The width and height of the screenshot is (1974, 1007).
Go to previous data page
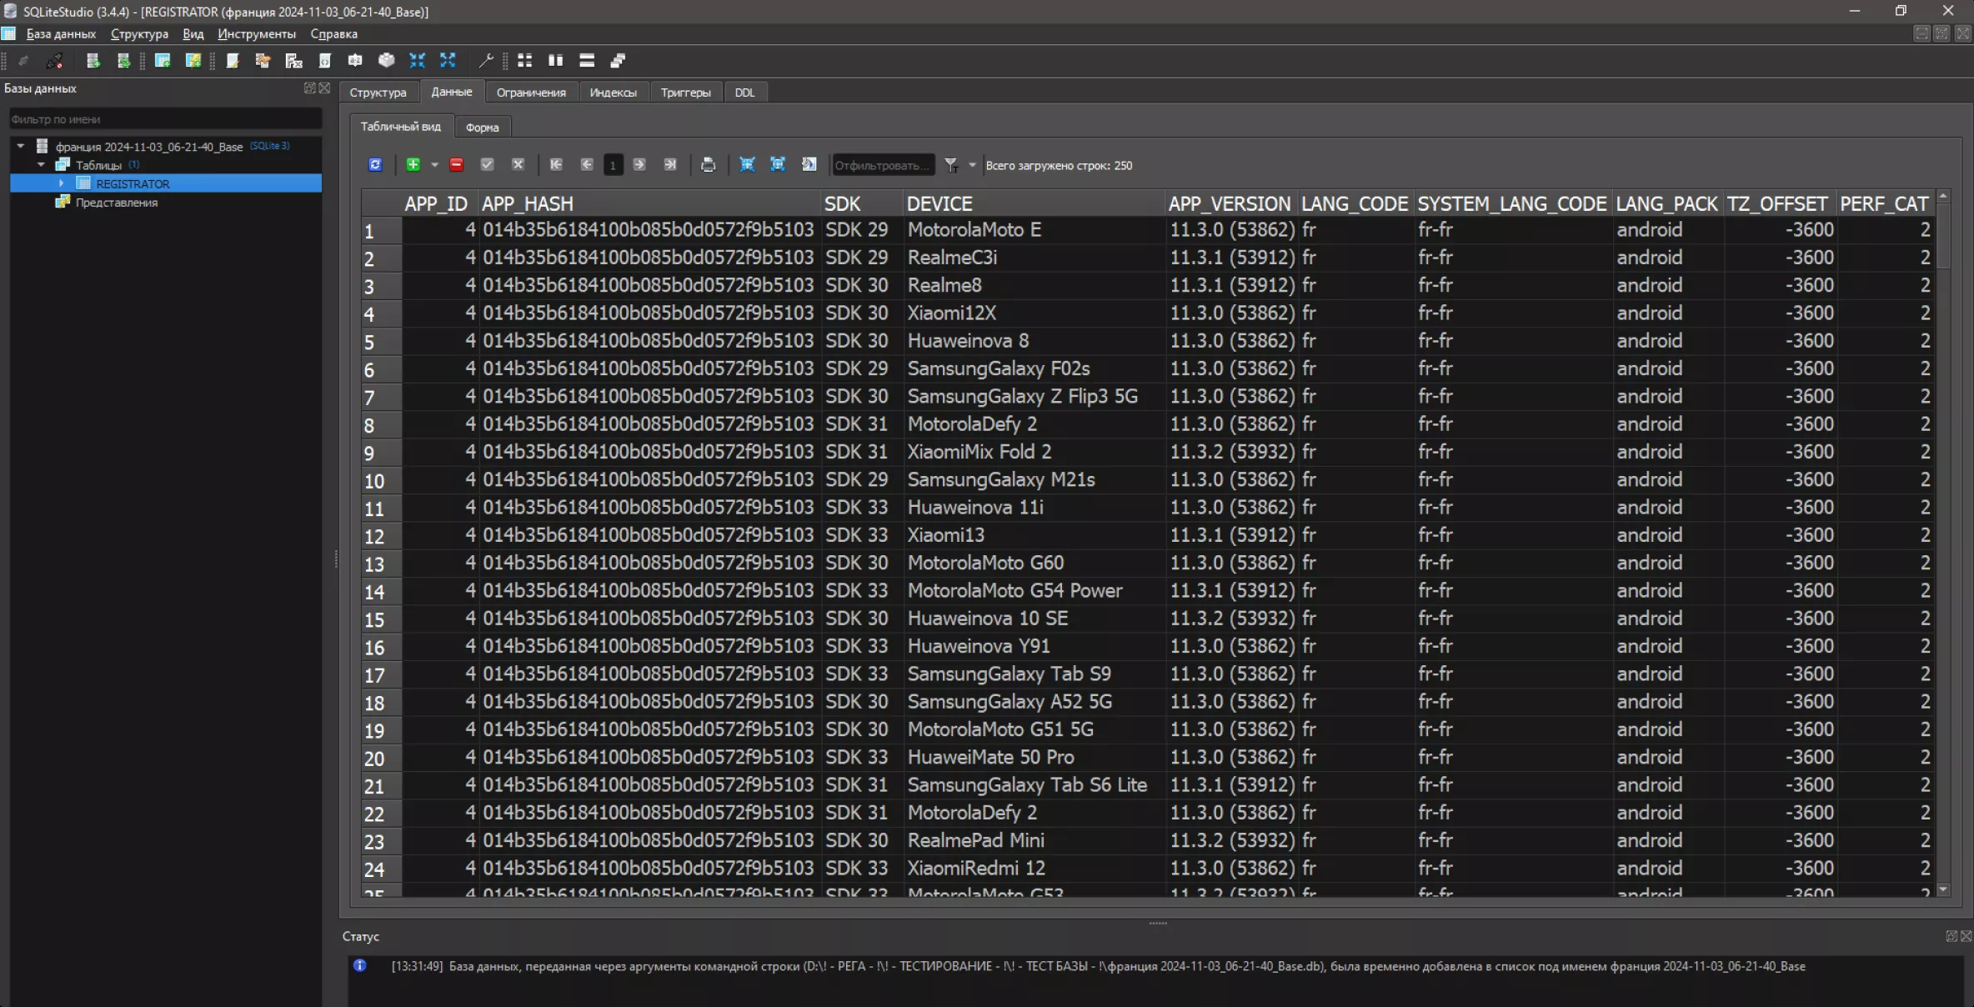click(x=587, y=164)
